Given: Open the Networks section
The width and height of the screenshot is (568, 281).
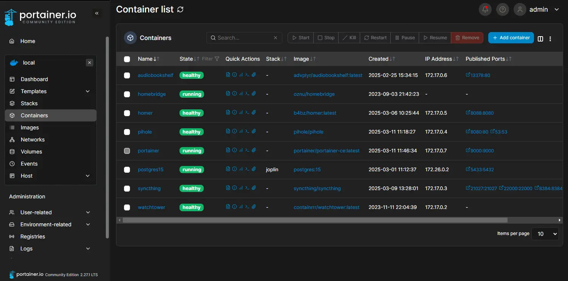Looking at the screenshot, I should click(33, 139).
